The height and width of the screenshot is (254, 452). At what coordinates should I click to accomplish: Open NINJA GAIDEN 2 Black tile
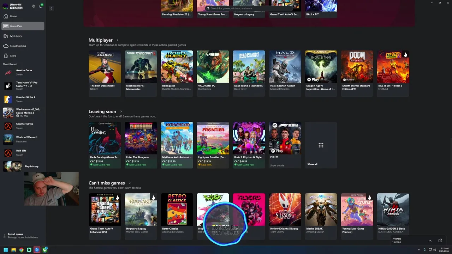click(x=393, y=216)
